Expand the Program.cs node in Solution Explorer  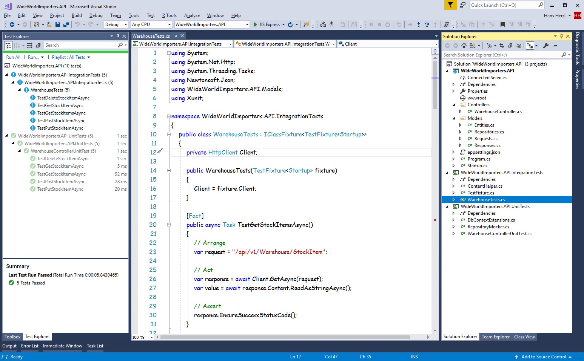point(453,159)
